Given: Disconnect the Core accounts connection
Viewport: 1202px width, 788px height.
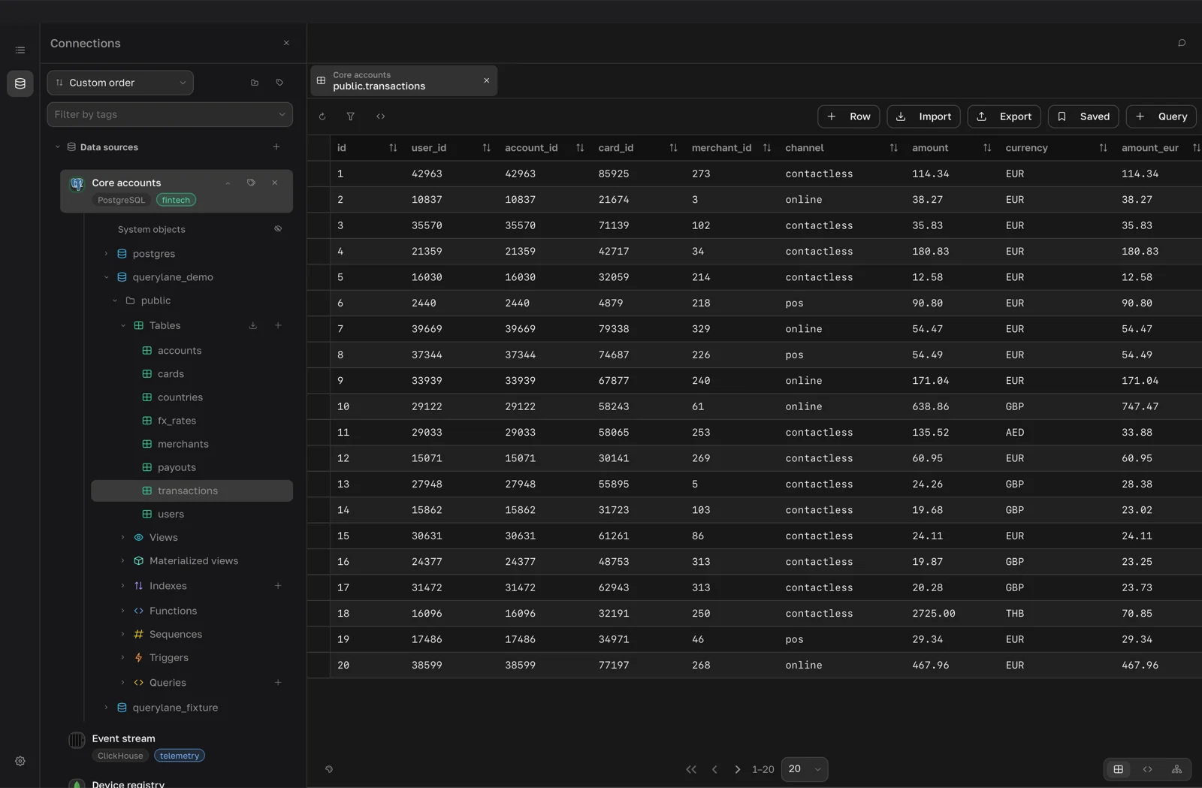Looking at the screenshot, I should coord(275,183).
